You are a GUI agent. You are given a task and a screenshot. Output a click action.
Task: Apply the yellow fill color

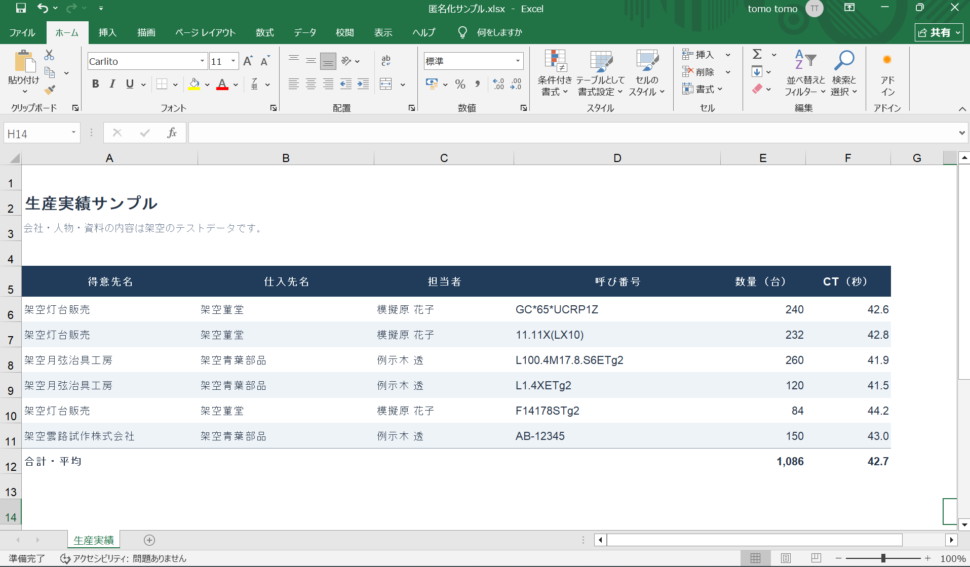tap(194, 85)
